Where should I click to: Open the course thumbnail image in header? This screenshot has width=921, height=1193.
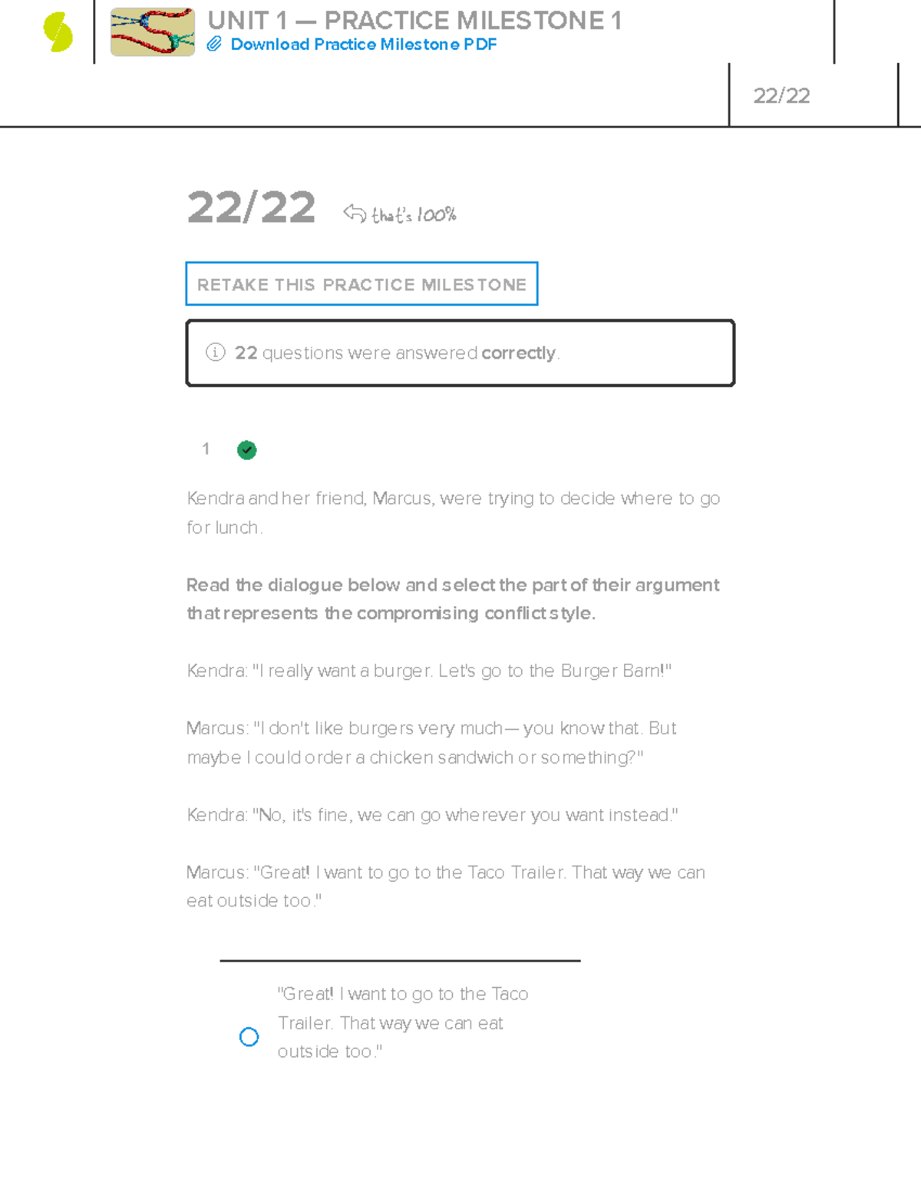pyautogui.click(x=152, y=32)
